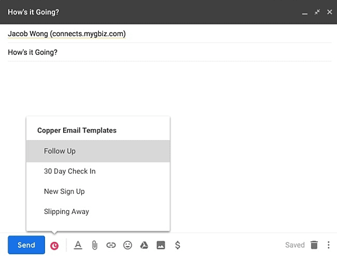Click the Jacob Wong recipient chip

[x=67, y=34]
